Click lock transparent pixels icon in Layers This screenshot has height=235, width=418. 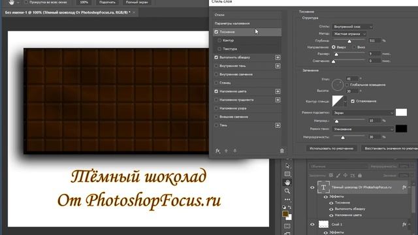331,176
